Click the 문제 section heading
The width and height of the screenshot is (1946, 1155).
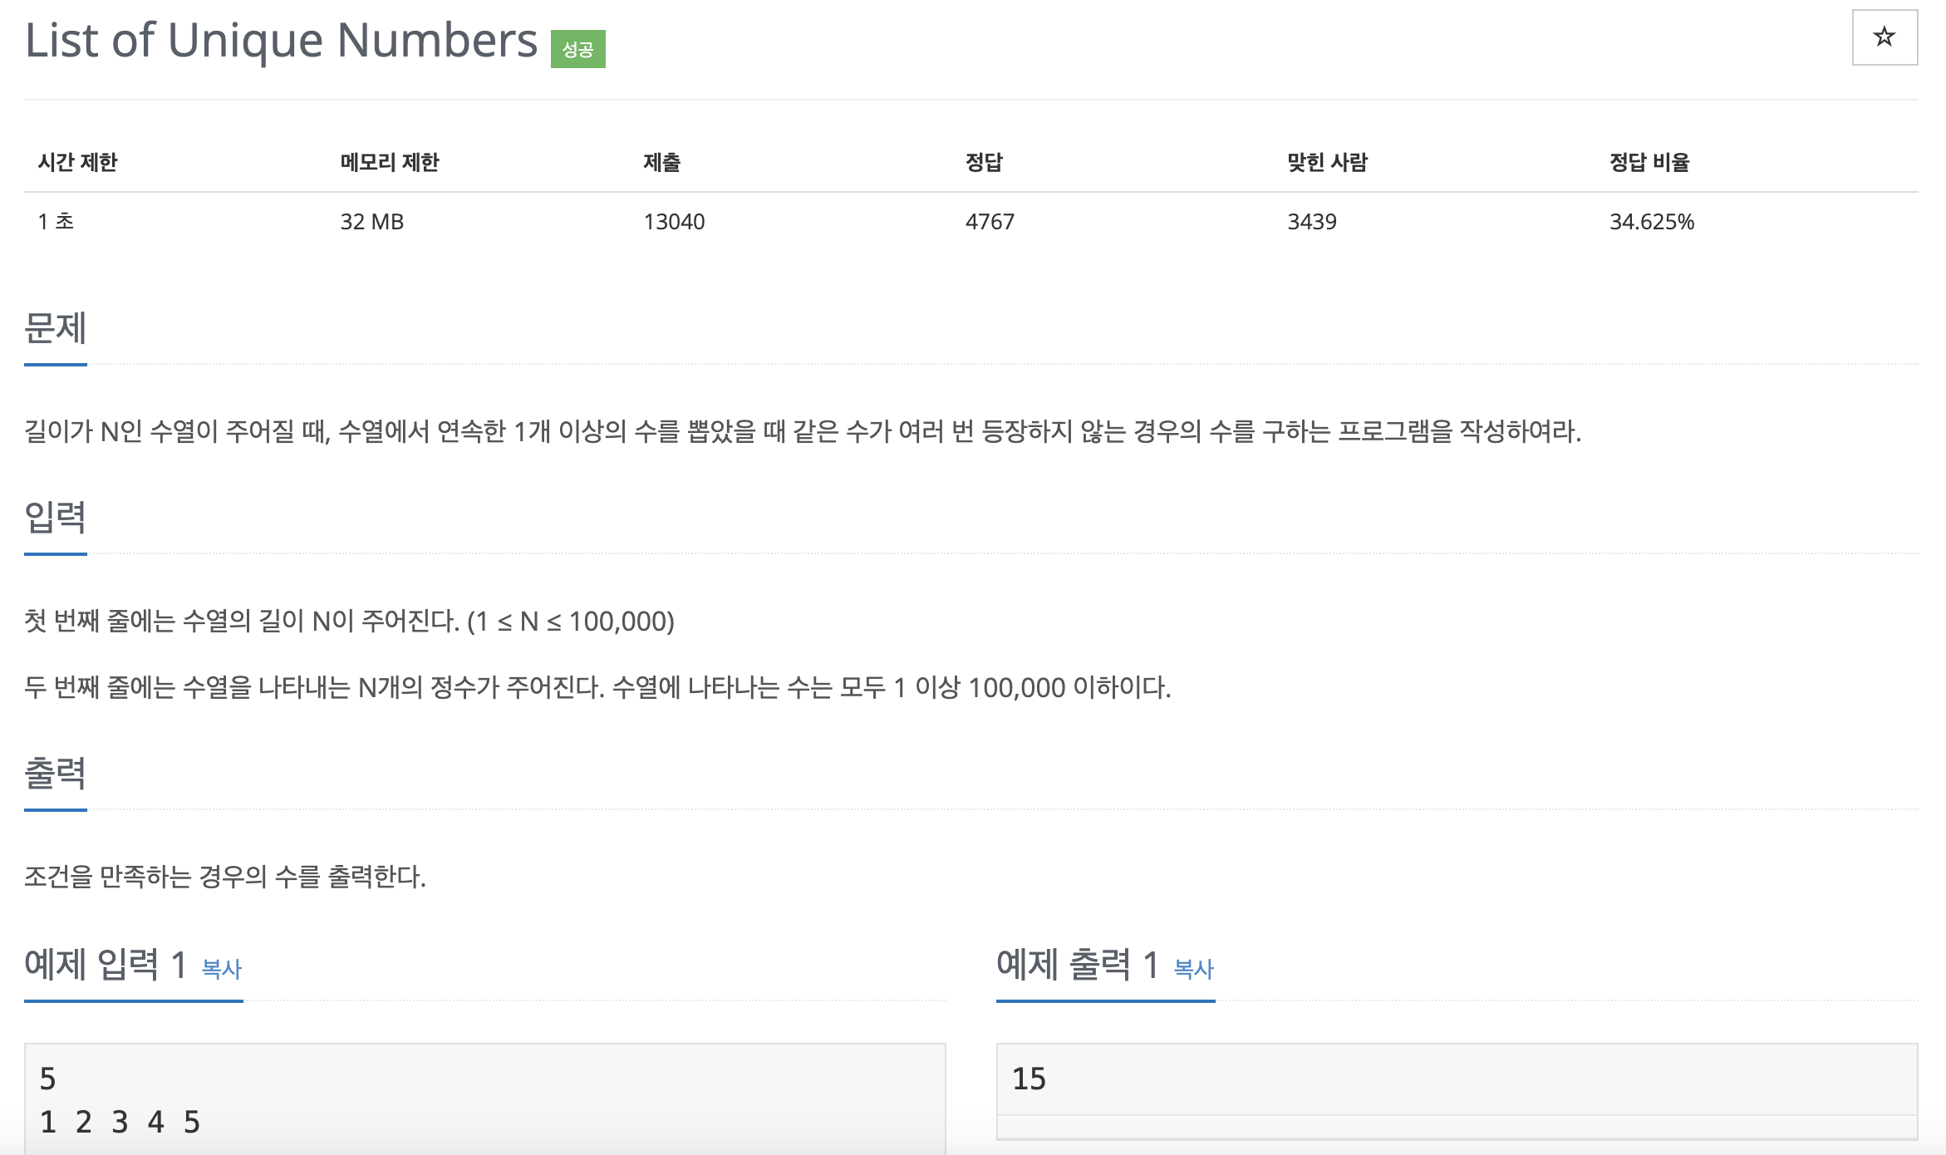[56, 327]
